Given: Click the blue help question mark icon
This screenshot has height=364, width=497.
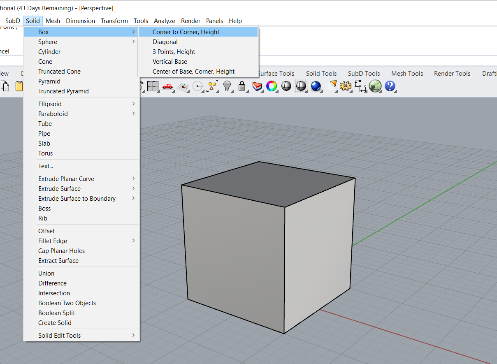Looking at the screenshot, I should [390, 86].
